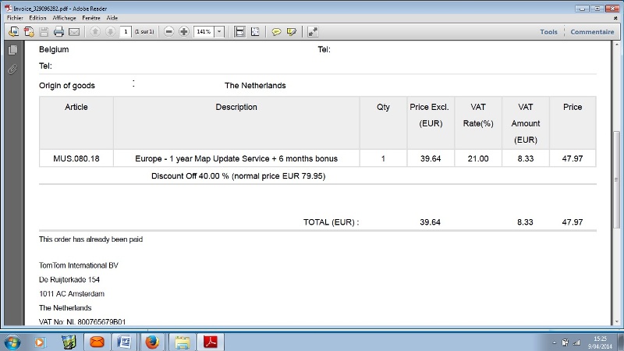The width and height of the screenshot is (624, 351).
Task: Click the zoom in plus button
Action: pos(184,32)
